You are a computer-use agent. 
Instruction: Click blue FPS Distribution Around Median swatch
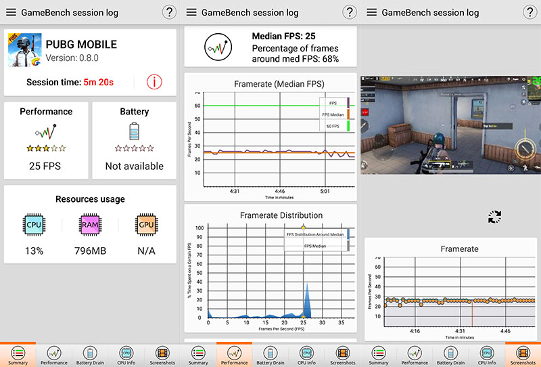(348, 234)
